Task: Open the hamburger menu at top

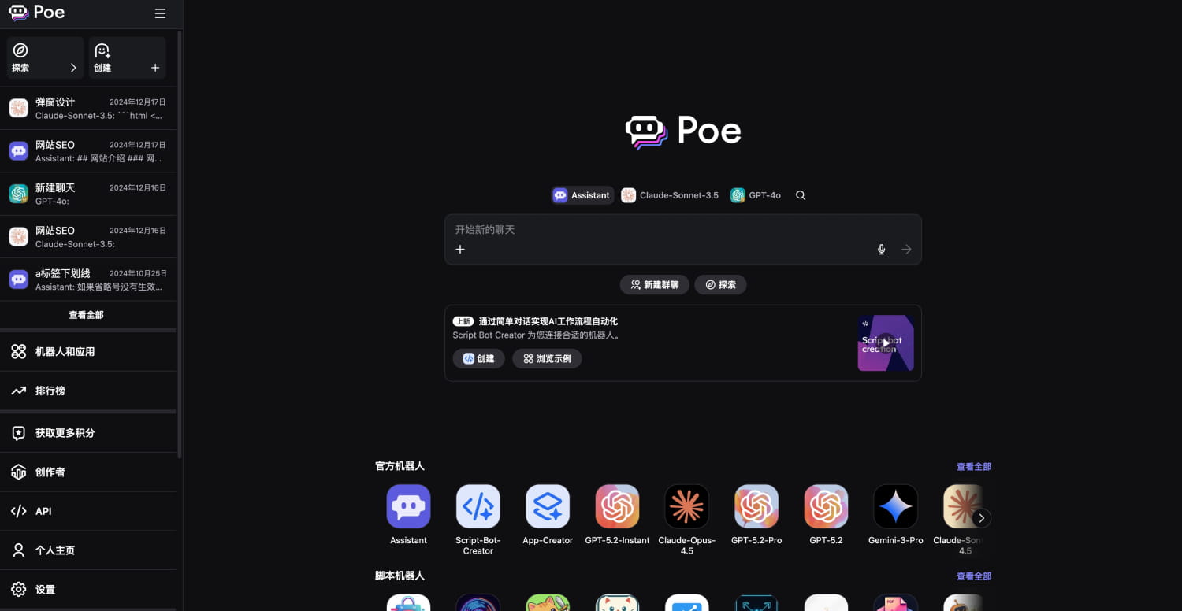Action: pos(160,13)
